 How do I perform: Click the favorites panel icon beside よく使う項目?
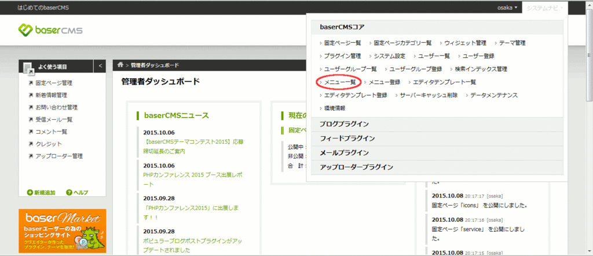pos(29,68)
